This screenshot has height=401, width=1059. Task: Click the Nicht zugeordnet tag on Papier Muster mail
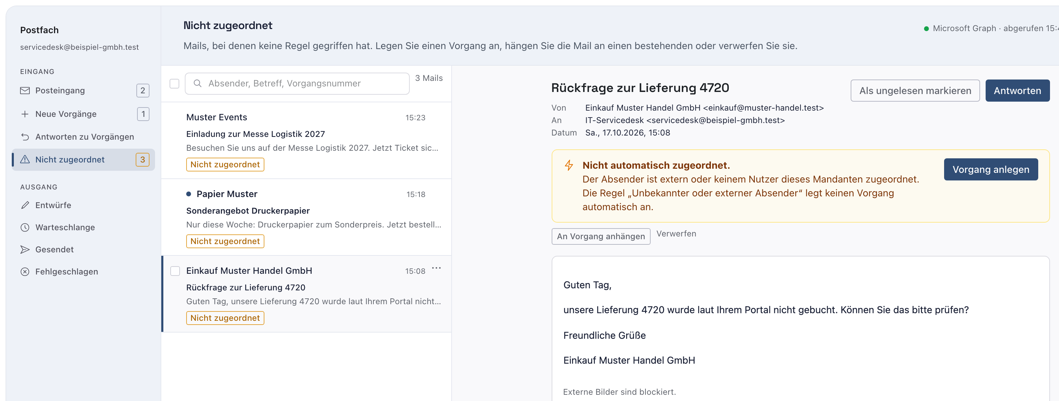[225, 241]
